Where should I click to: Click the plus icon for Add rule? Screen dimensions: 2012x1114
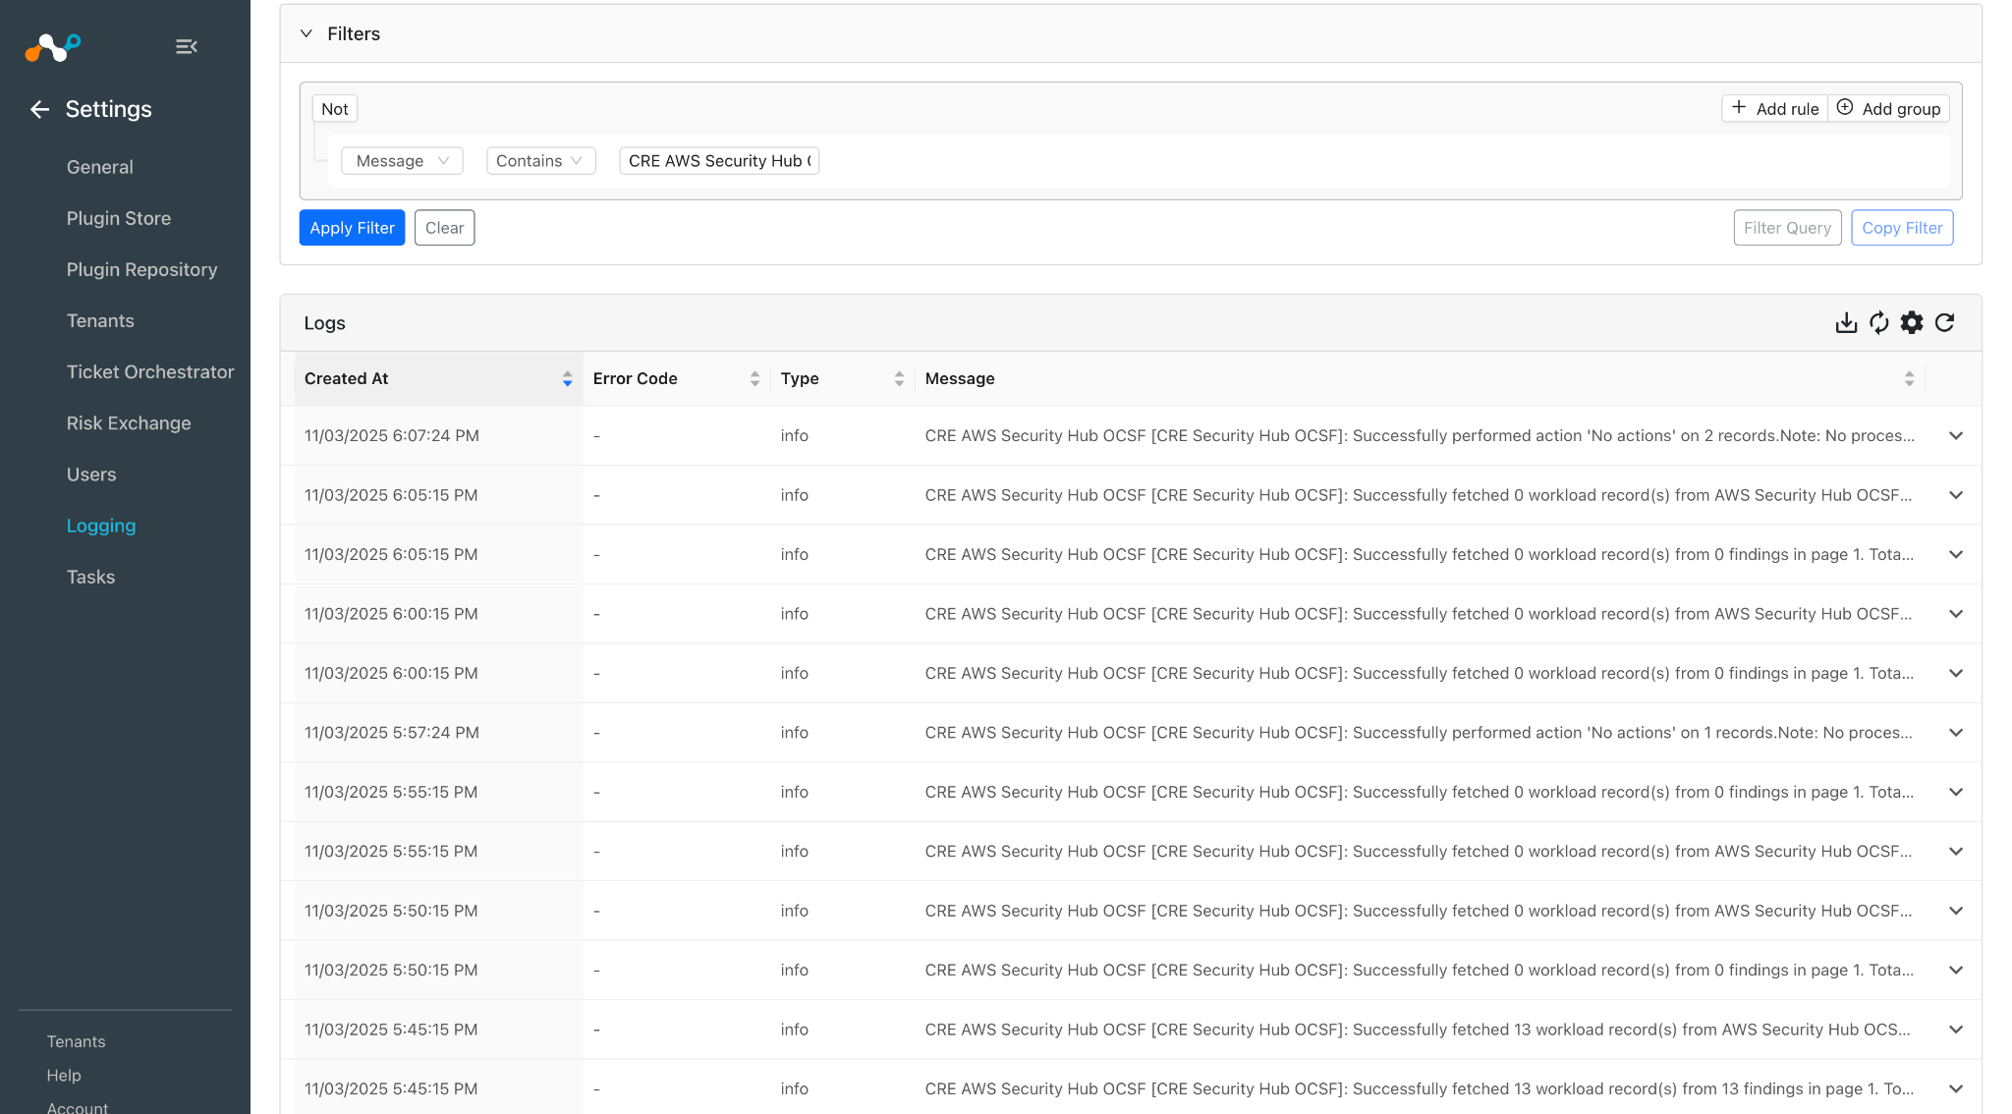[x=1739, y=108]
